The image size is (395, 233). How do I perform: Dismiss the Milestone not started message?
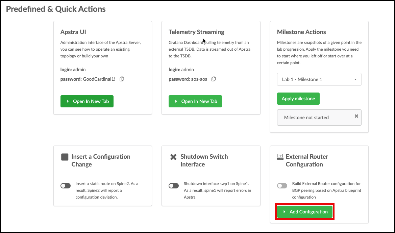pyautogui.click(x=356, y=116)
